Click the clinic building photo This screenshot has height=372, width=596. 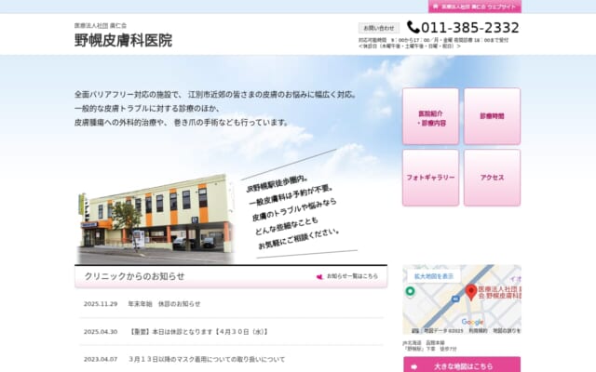tap(153, 212)
